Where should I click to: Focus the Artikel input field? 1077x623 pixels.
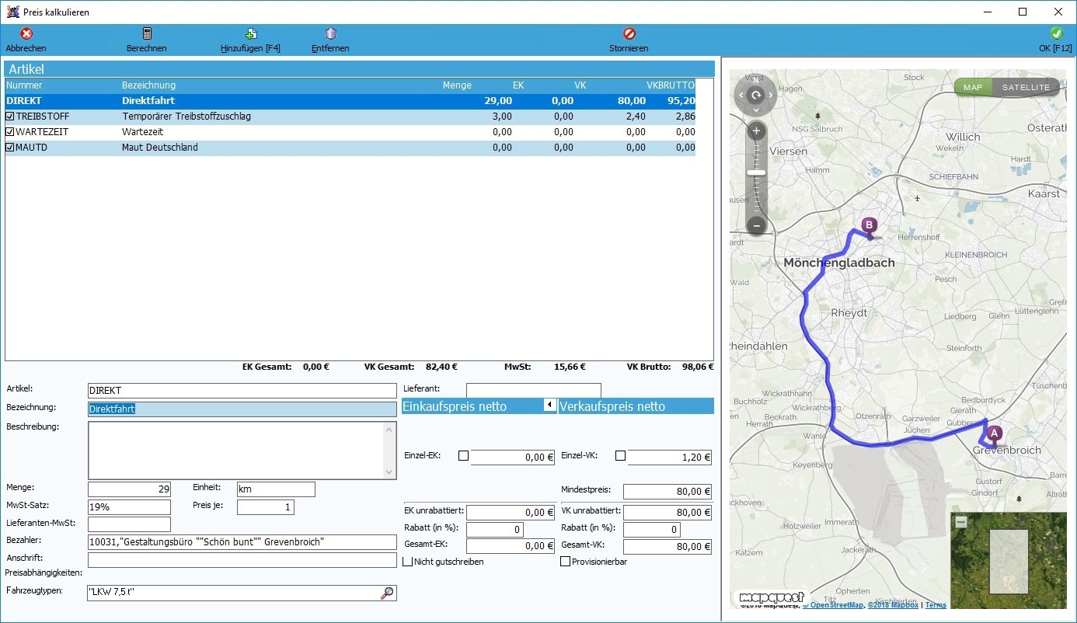[x=242, y=391]
